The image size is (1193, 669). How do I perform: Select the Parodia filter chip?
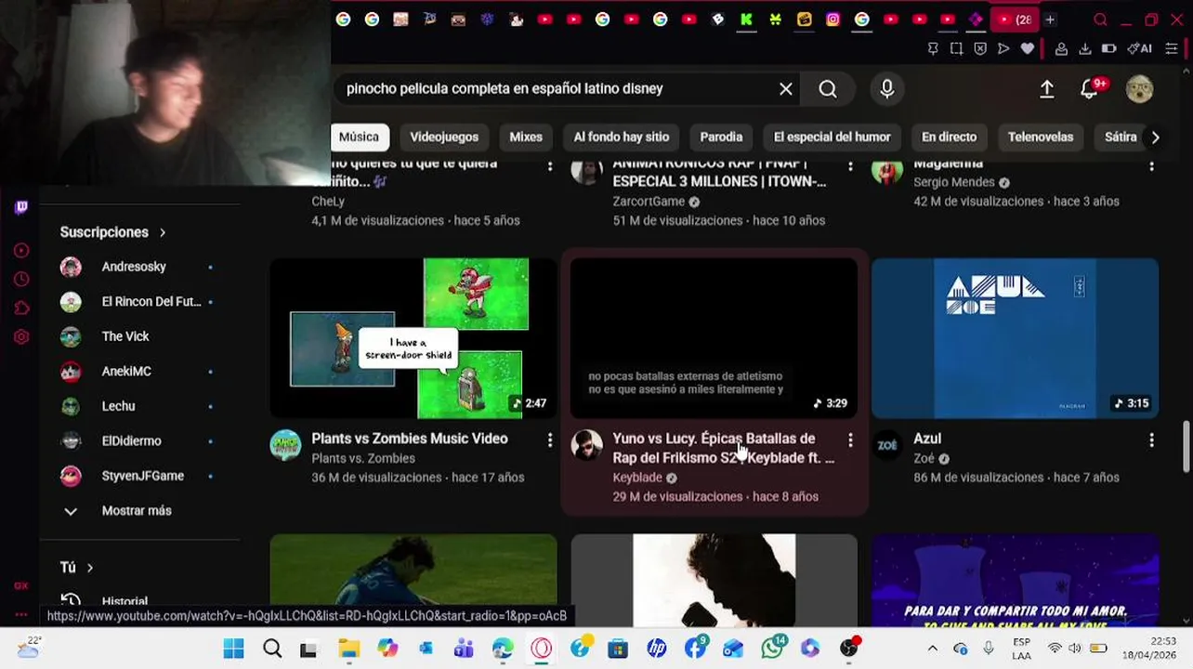721,137
